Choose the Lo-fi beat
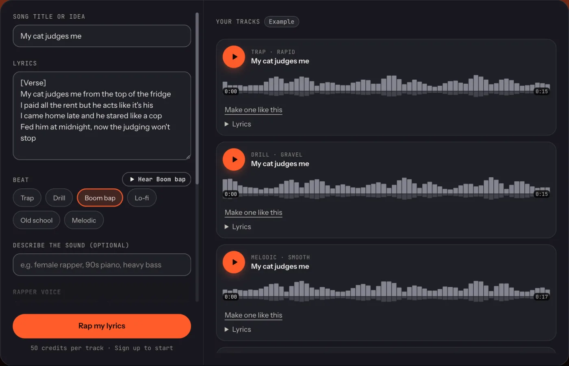Screen dimensions: 569x366 pyautogui.click(x=142, y=198)
